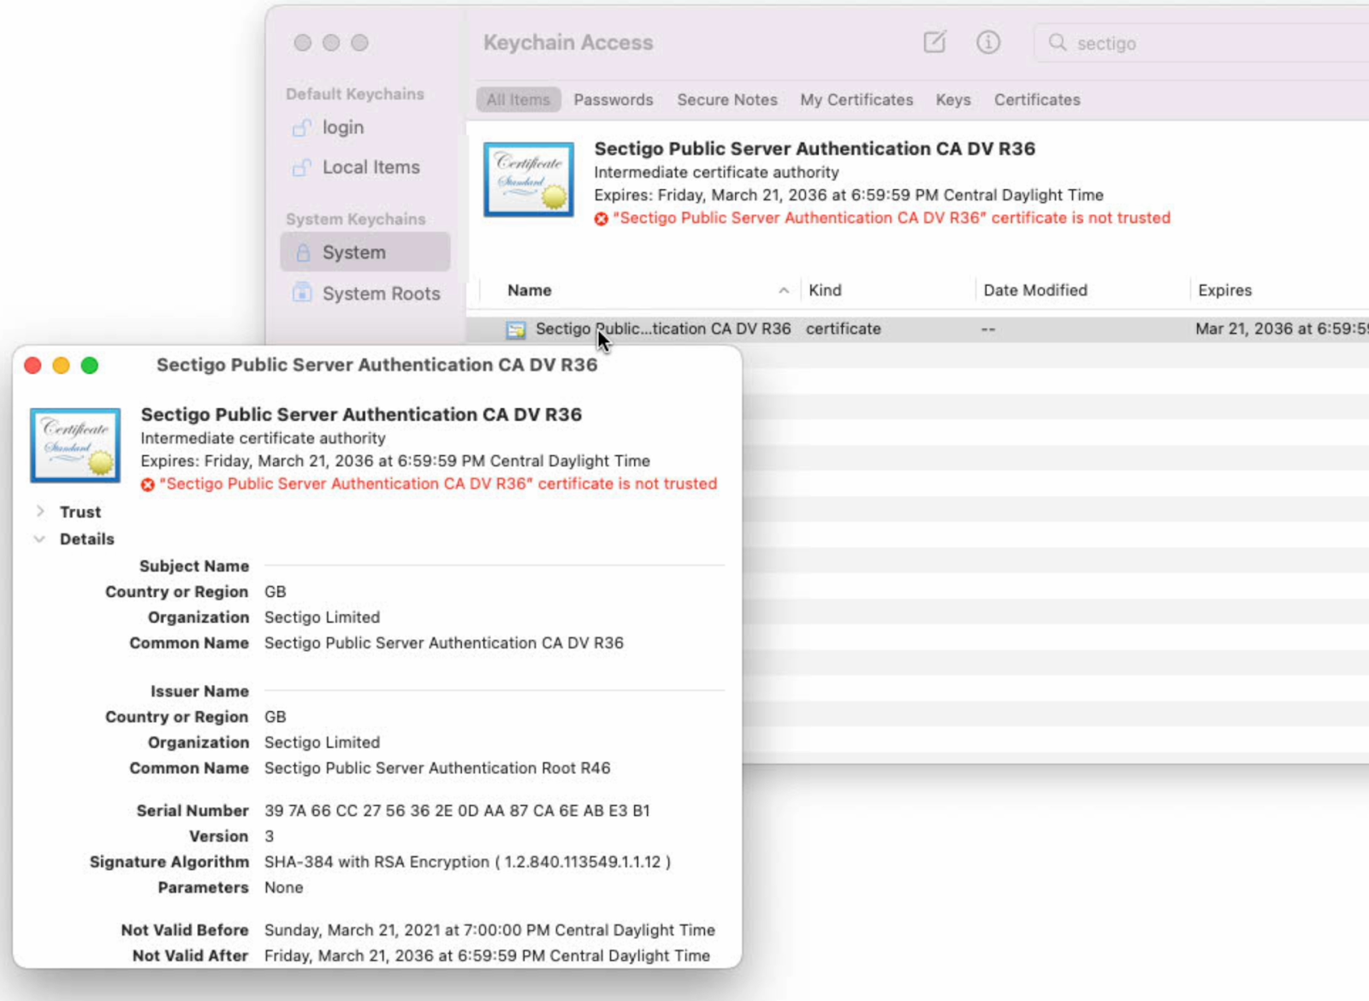The width and height of the screenshot is (1369, 1001).
Task: Click 'Intermediate certificate authority' in detail window
Action: pos(263,438)
